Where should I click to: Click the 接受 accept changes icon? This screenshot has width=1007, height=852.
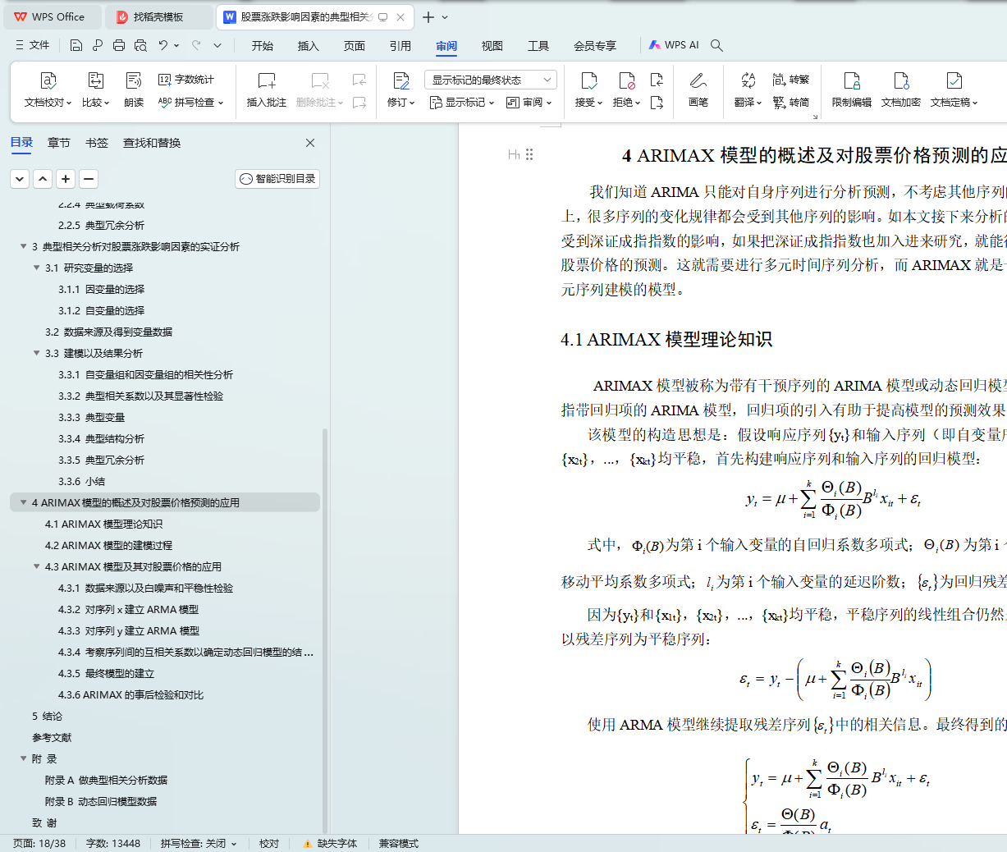588,89
